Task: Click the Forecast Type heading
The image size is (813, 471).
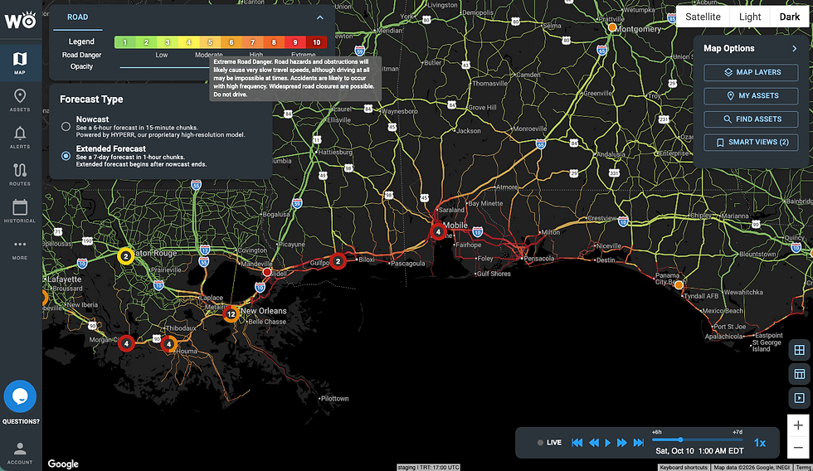Action: click(x=91, y=99)
